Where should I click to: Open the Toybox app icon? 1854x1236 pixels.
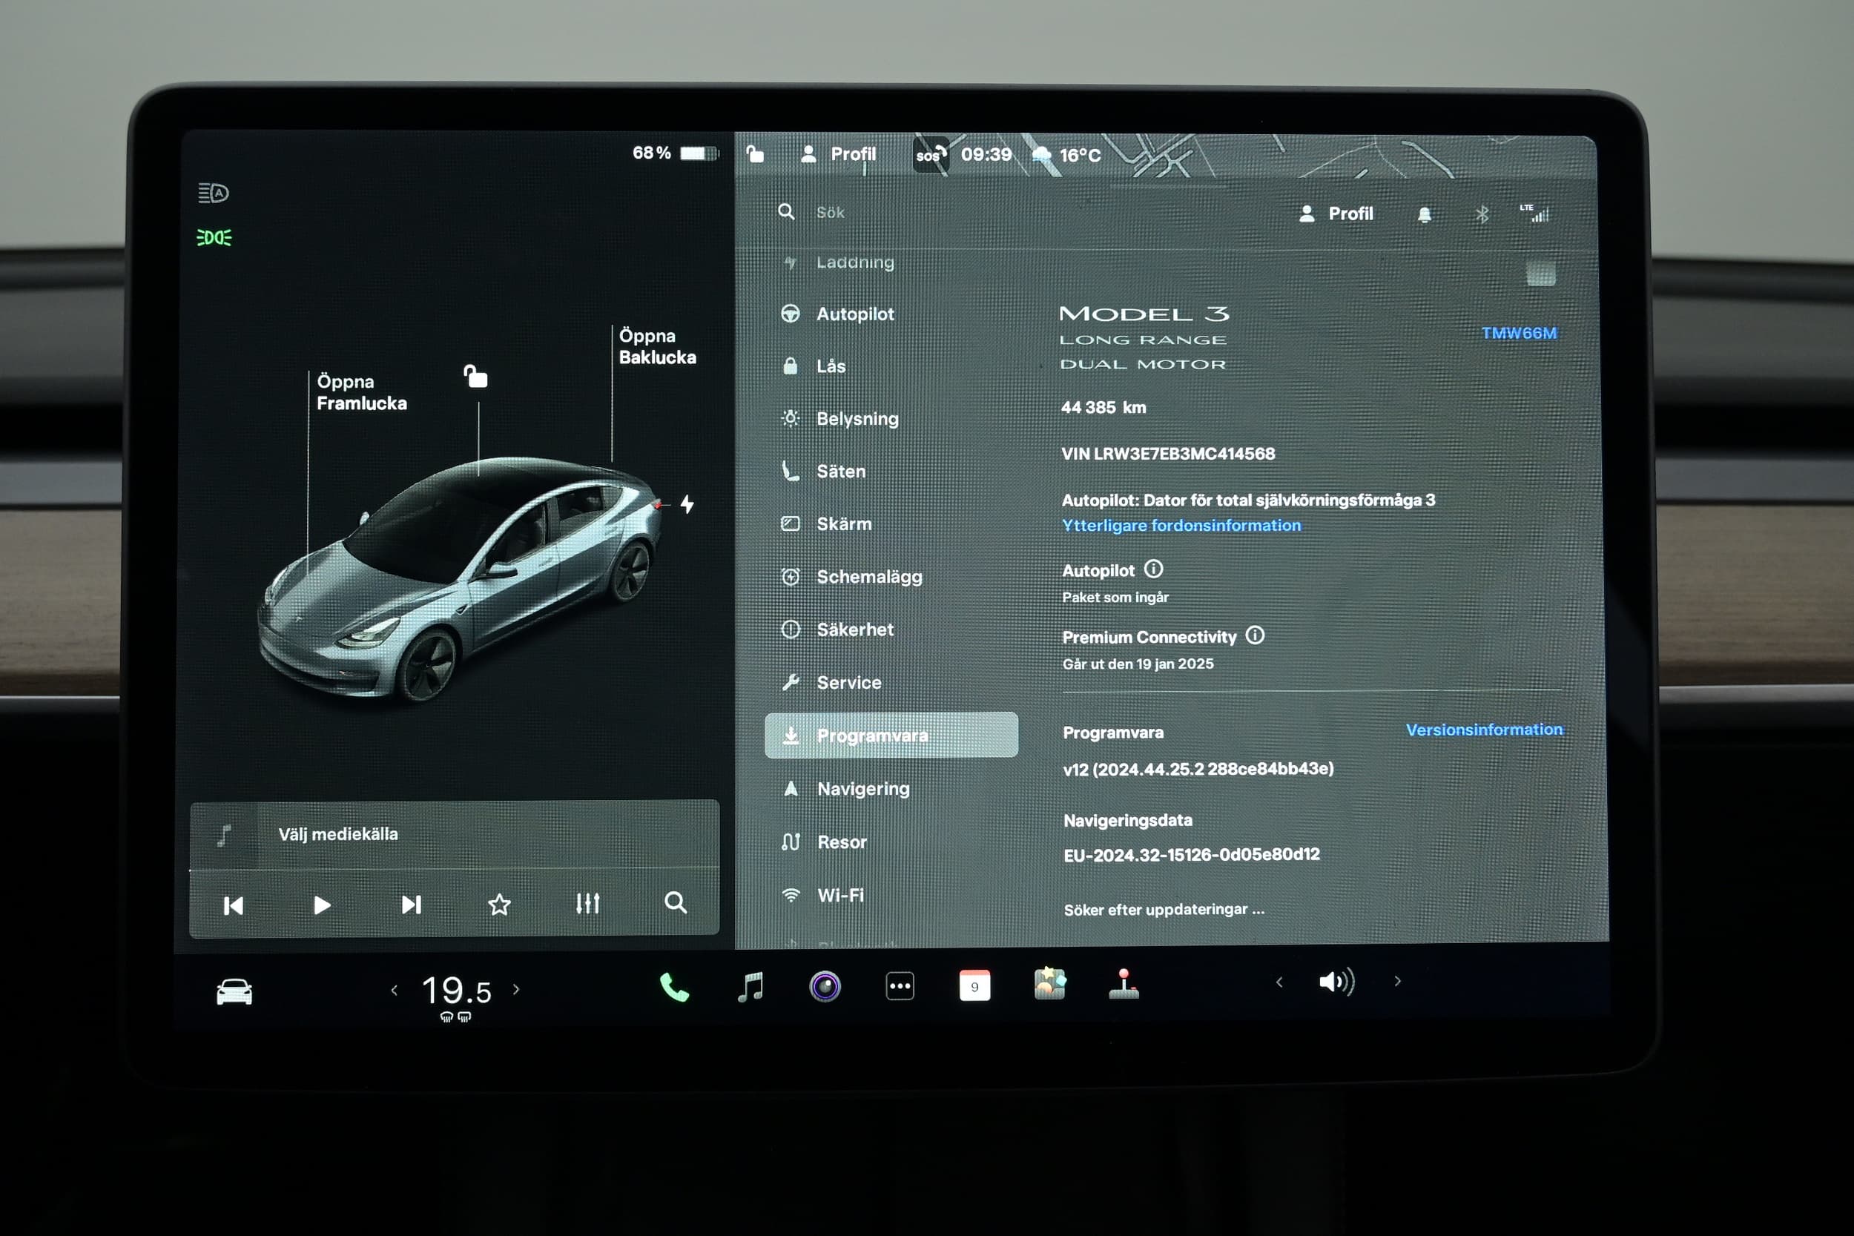1049,984
